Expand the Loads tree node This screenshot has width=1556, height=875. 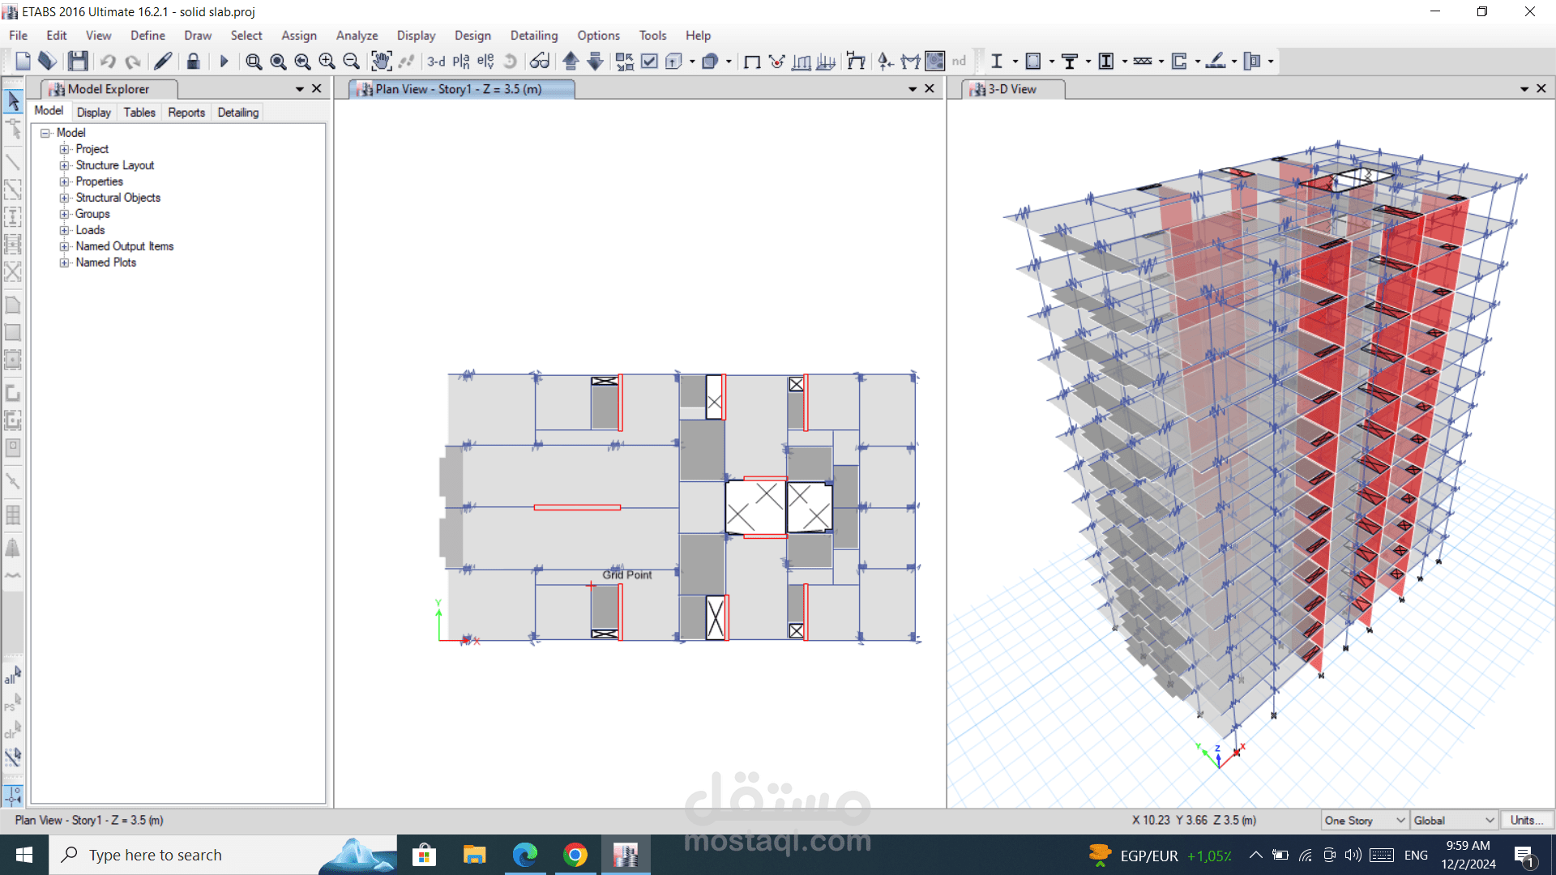(64, 230)
